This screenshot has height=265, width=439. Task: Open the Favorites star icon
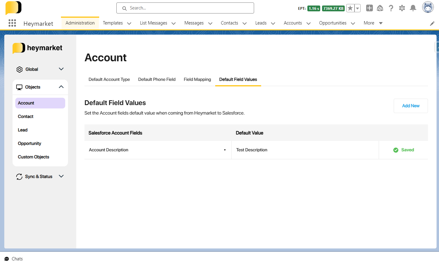[x=350, y=8]
